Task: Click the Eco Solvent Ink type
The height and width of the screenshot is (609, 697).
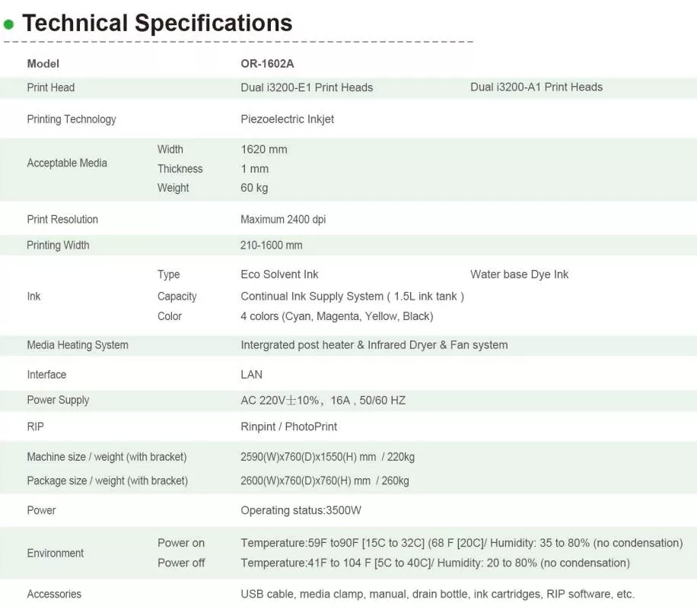Action: 279,274
